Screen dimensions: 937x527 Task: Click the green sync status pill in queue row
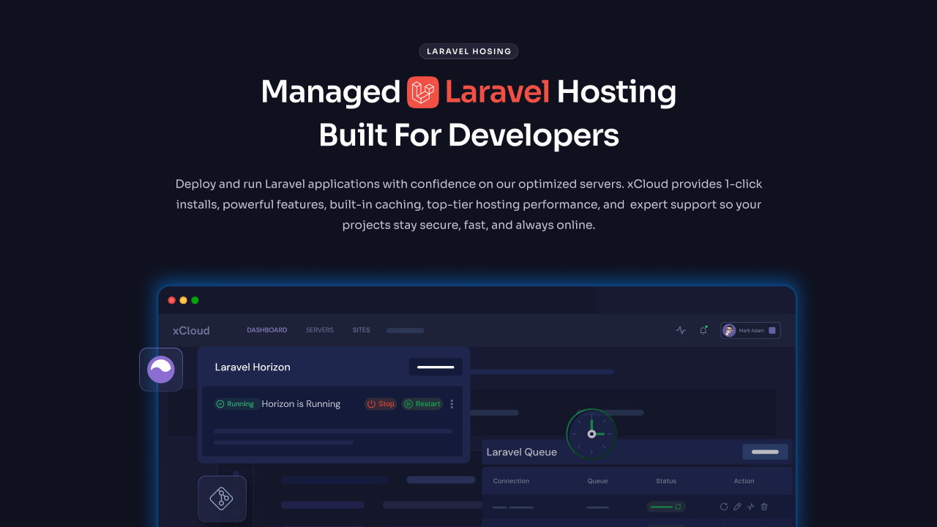[x=666, y=507]
